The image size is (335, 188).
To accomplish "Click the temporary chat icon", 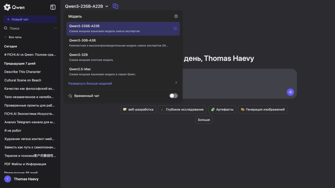I will (70, 96).
